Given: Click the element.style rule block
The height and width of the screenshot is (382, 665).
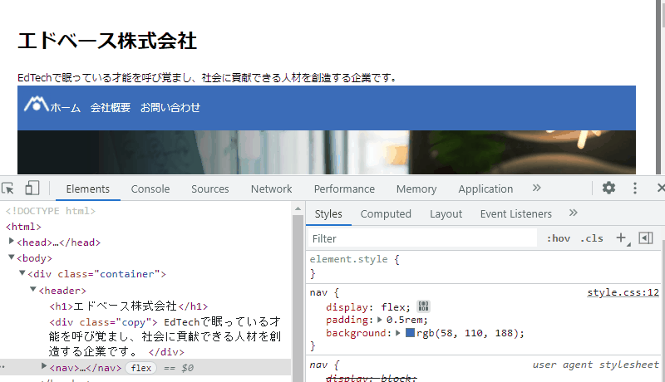Looking at the screenshot, I should tap(484, 267).
